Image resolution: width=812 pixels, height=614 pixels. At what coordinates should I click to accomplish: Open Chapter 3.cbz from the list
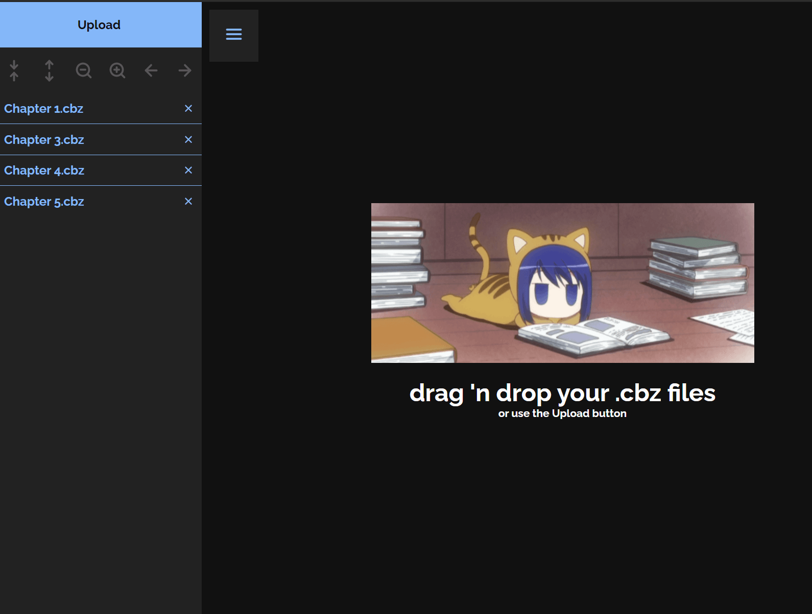pos(44,140)
